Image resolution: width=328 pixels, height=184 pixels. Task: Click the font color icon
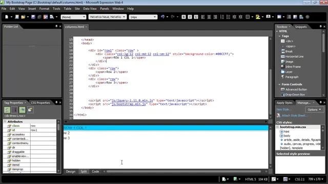pyautogui.click(x=268, y=17)
